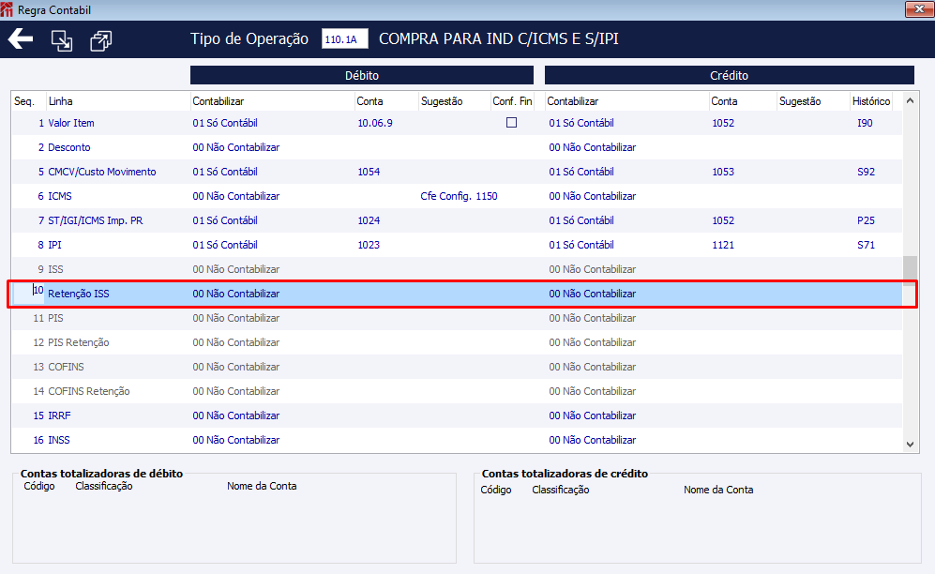Screen dimensions: 935x574
Task: Select the ICMS line label
Action: [x=60, y=196]
